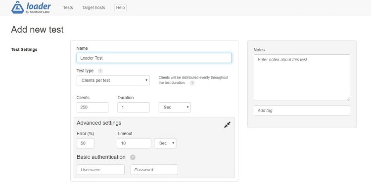Viewport: 371px width, 186px height.
Task: Open help icon beside client distribution text
Action: (192, 83)
